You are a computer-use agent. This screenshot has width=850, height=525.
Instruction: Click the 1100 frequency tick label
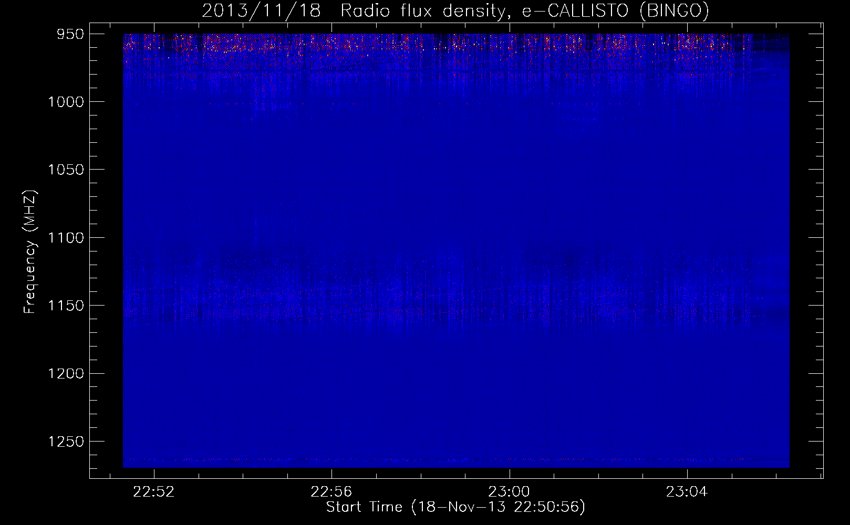tap(66, 238)
